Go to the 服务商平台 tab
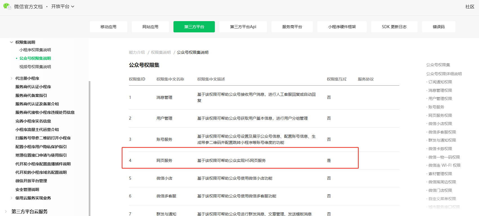The width and height of the screenshot is (479, 216). [292, 27]
